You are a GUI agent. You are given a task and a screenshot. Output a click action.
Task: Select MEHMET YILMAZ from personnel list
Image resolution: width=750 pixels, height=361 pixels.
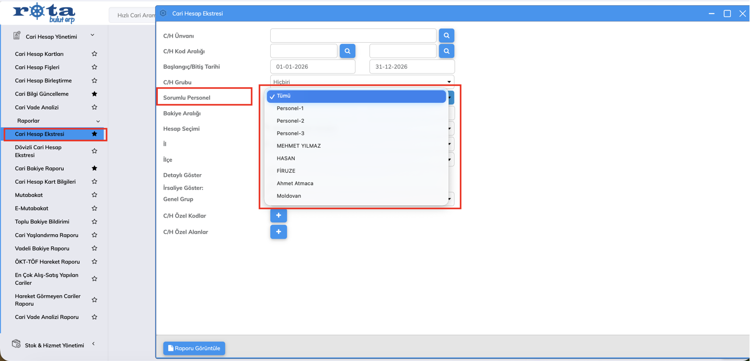298,146
